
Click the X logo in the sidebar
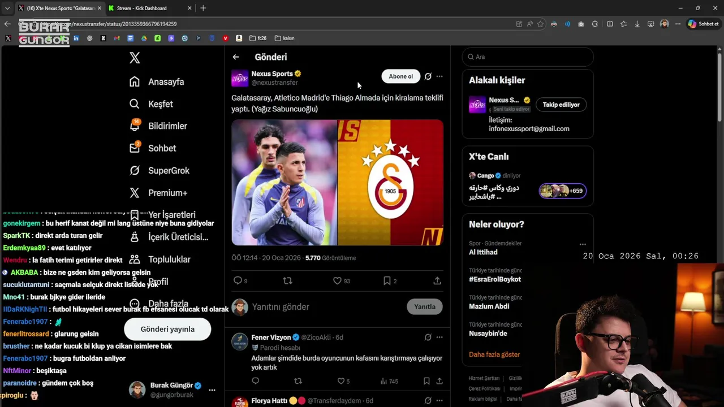tap(135, 58)
